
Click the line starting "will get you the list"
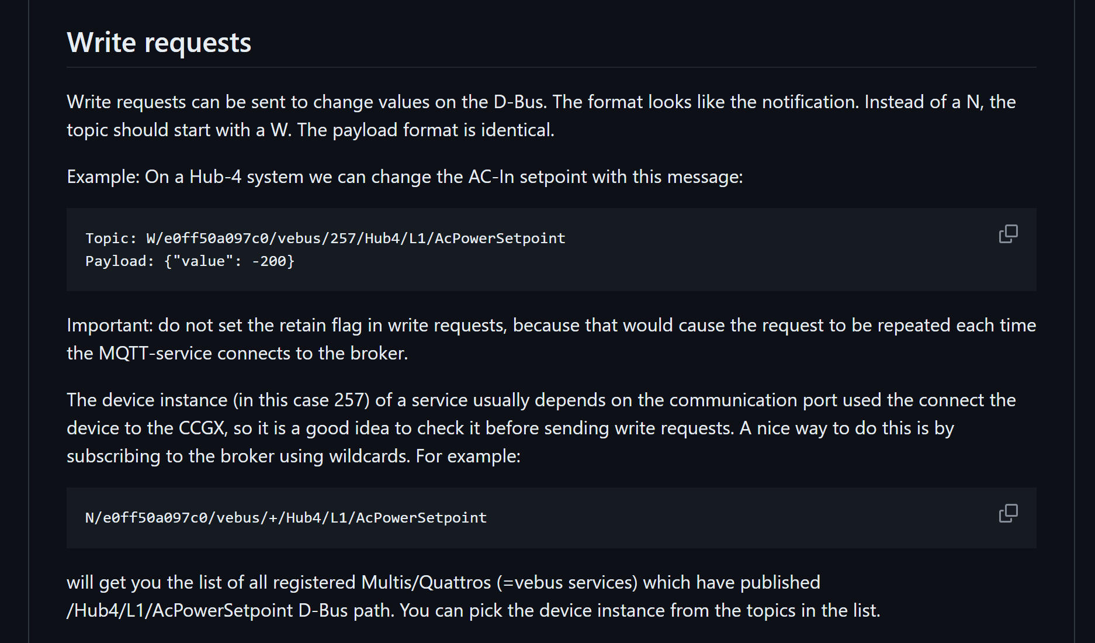443,582
